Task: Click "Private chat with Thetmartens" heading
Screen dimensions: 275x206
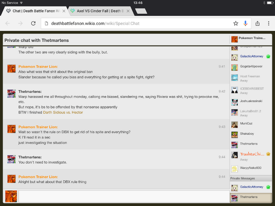Action: click(37, 40)
